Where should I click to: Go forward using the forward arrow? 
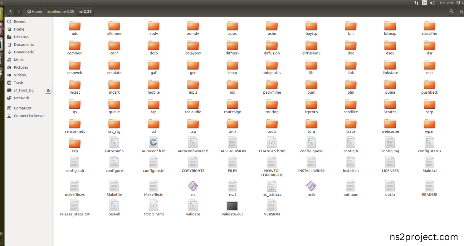pyautogui.click(x=19, y=11)
